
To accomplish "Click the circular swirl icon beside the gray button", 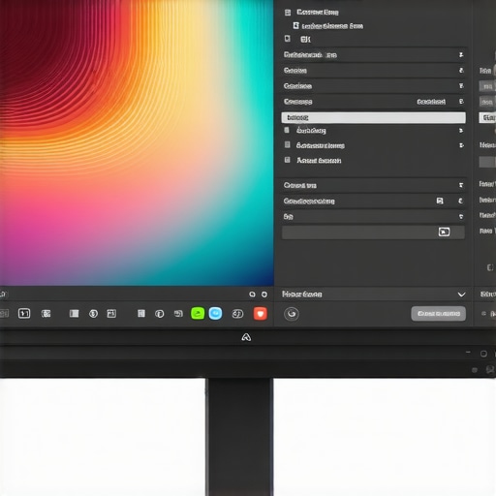I will pos(292,314).
